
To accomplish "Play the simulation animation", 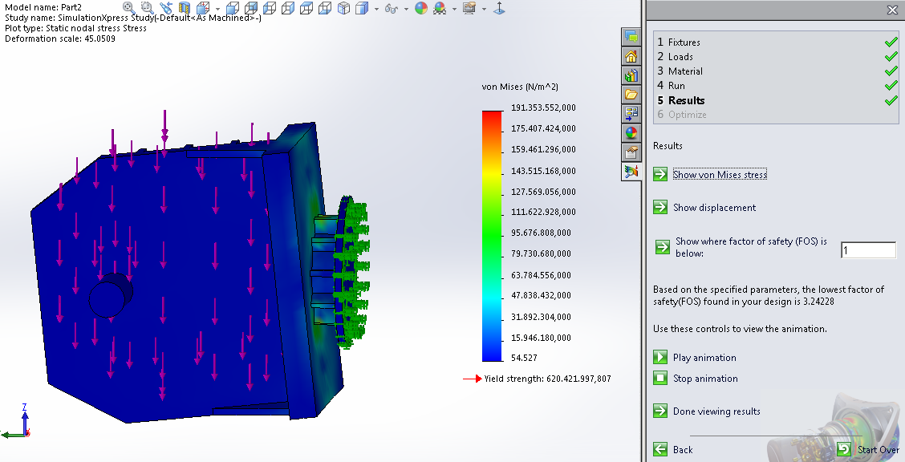I will pos(704,358).
